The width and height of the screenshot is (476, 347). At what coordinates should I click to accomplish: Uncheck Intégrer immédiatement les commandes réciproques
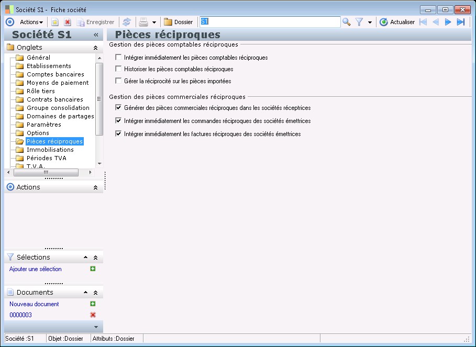click(x=118, y=120)
